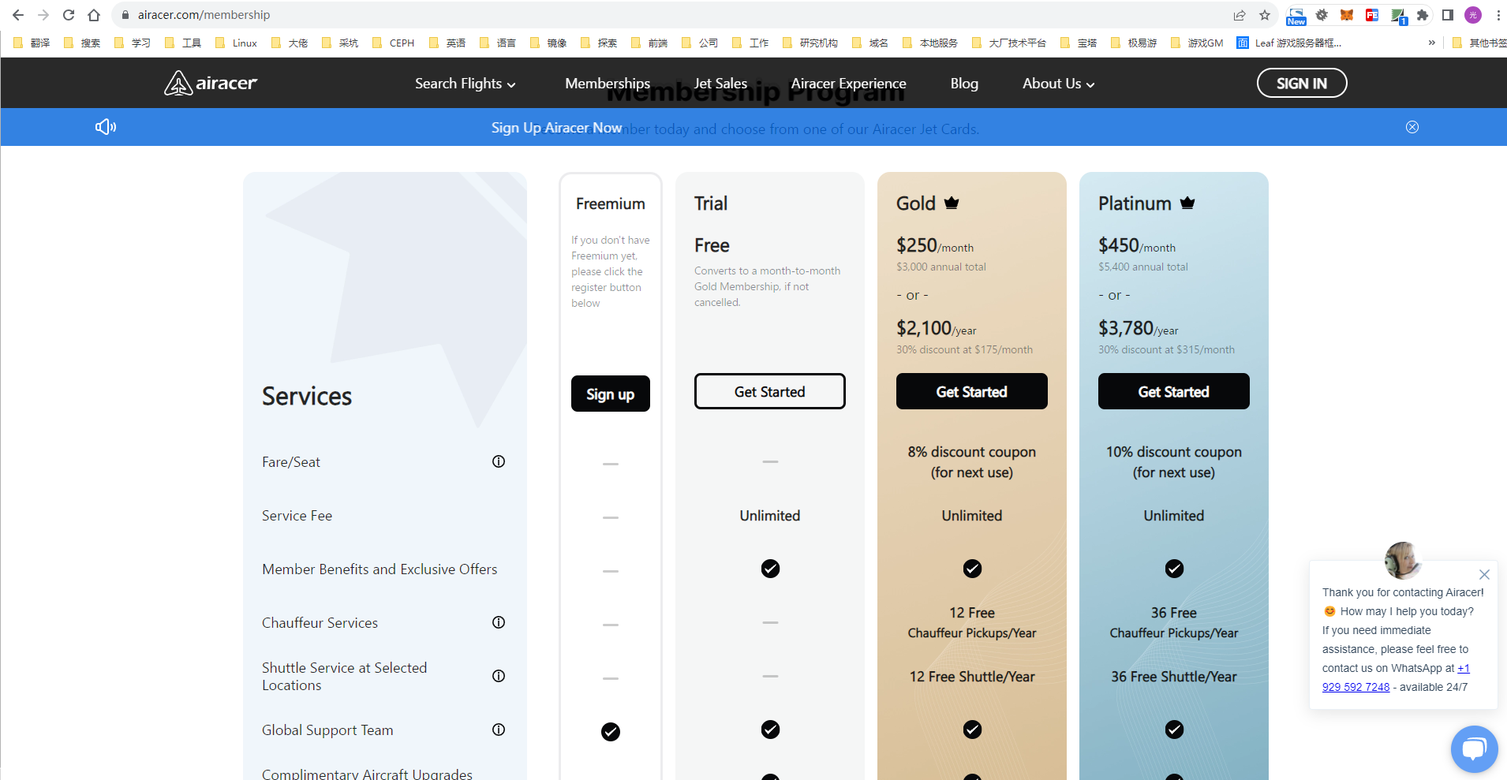1507x780 pixels.
Task: Select Member Benefits and Exclusive Offers row
Action: [x=380, y=569]
